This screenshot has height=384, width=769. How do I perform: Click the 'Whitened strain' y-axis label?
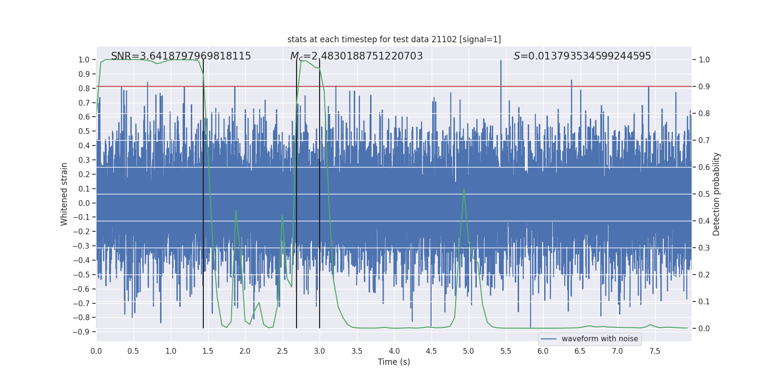pyautogui.click(x=64, y=194)
